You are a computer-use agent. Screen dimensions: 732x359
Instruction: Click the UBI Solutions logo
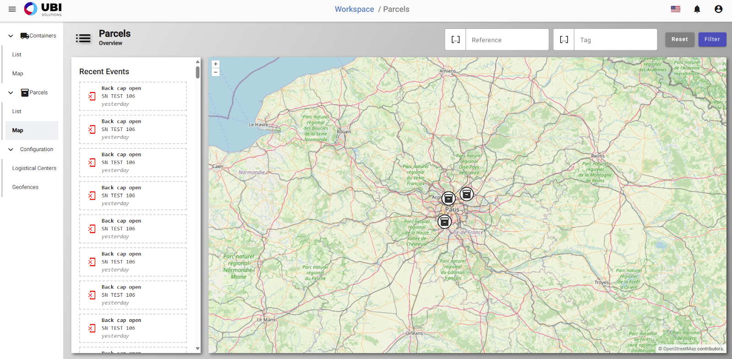click(x=43, y=9)
